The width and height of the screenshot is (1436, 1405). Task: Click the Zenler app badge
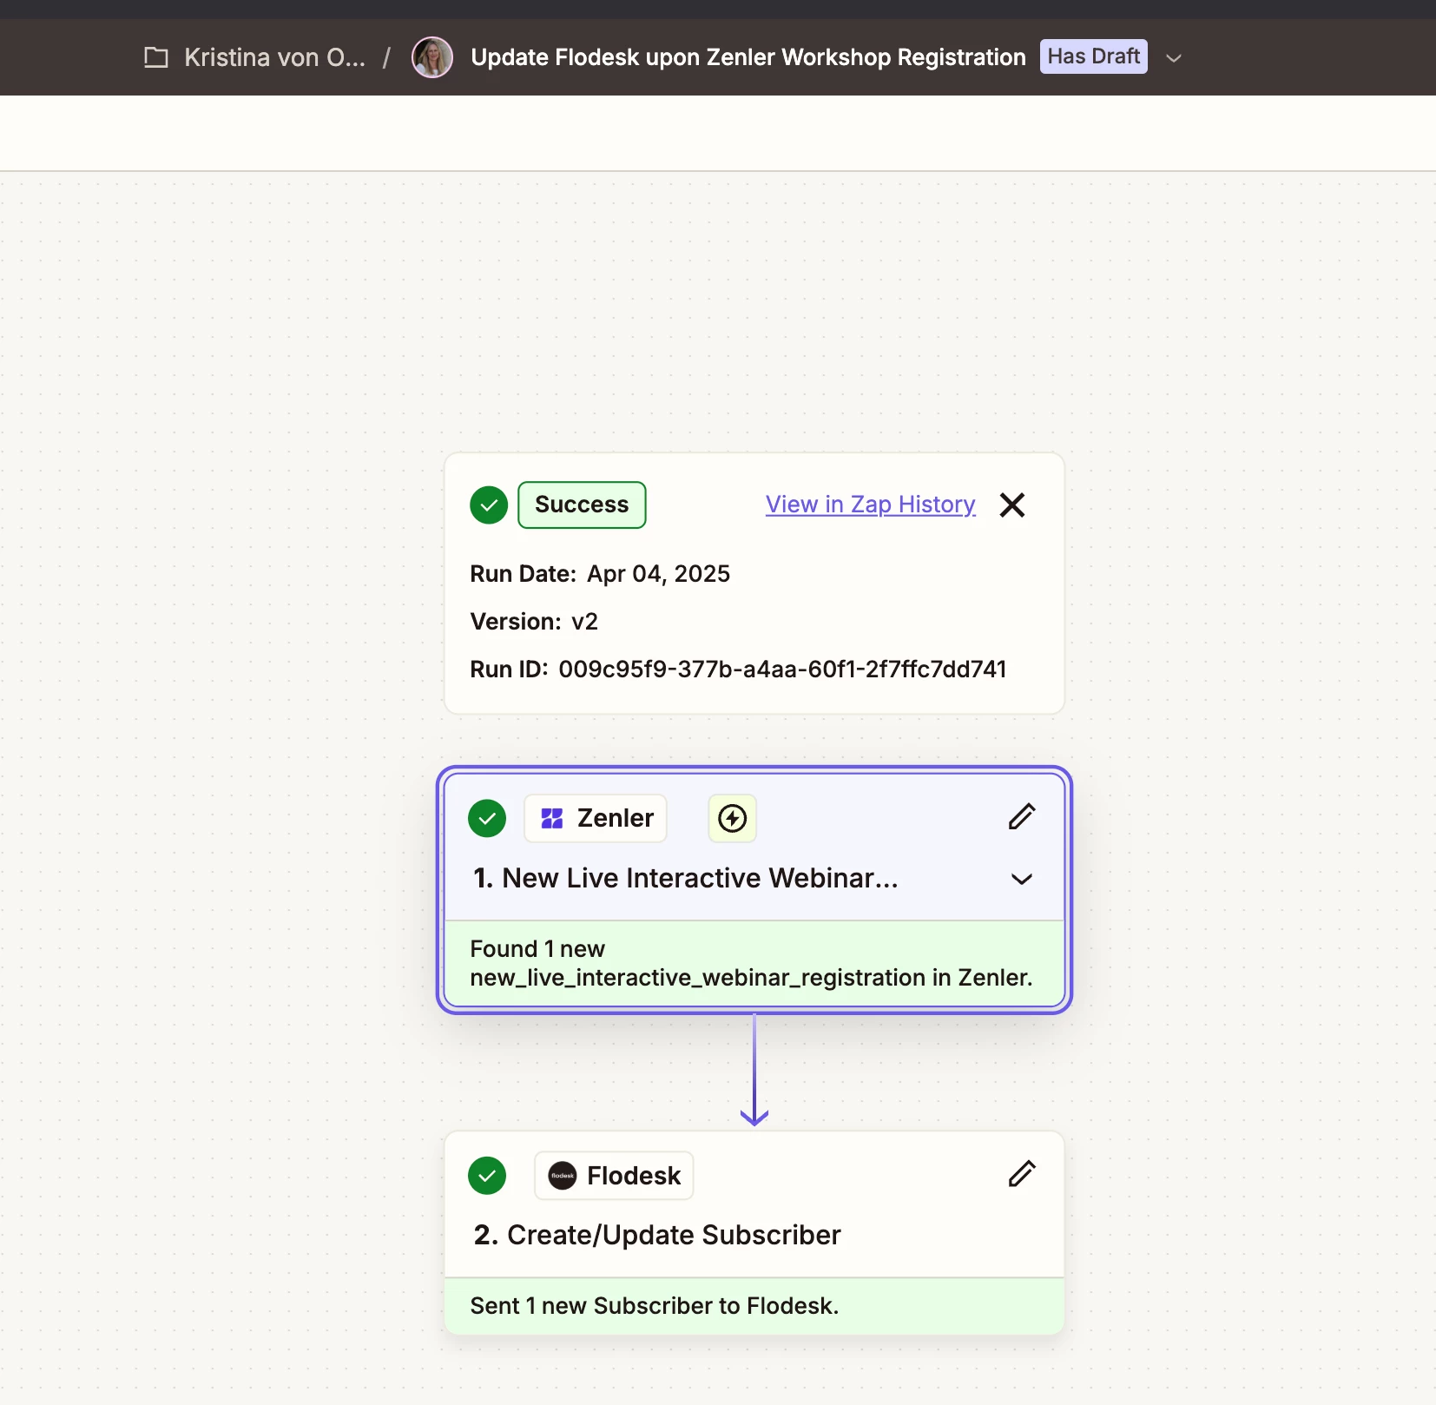pyautogui.click(x=596, y=818)
